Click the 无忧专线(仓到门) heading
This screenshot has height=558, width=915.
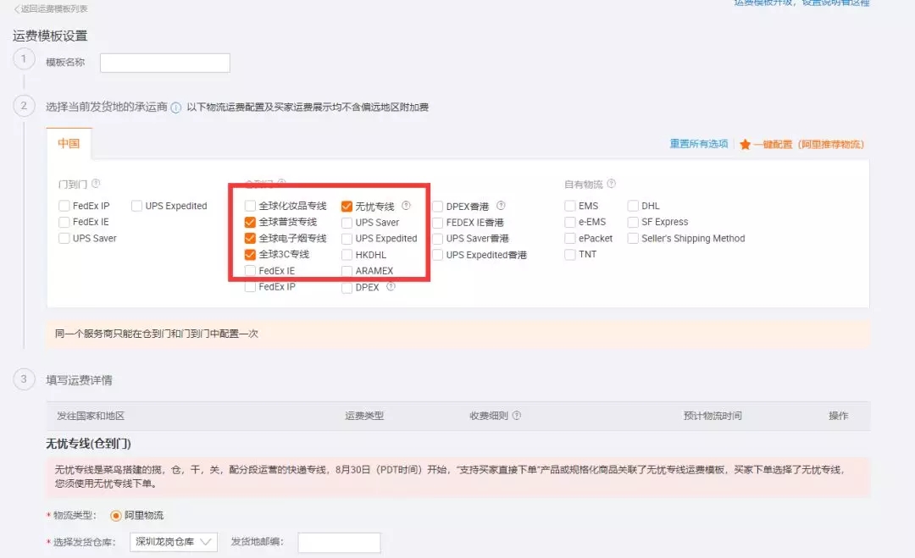[x=89, y=444]
